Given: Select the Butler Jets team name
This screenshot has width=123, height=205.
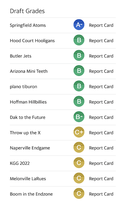Looking at the screenshot, I should pos(20,56).
